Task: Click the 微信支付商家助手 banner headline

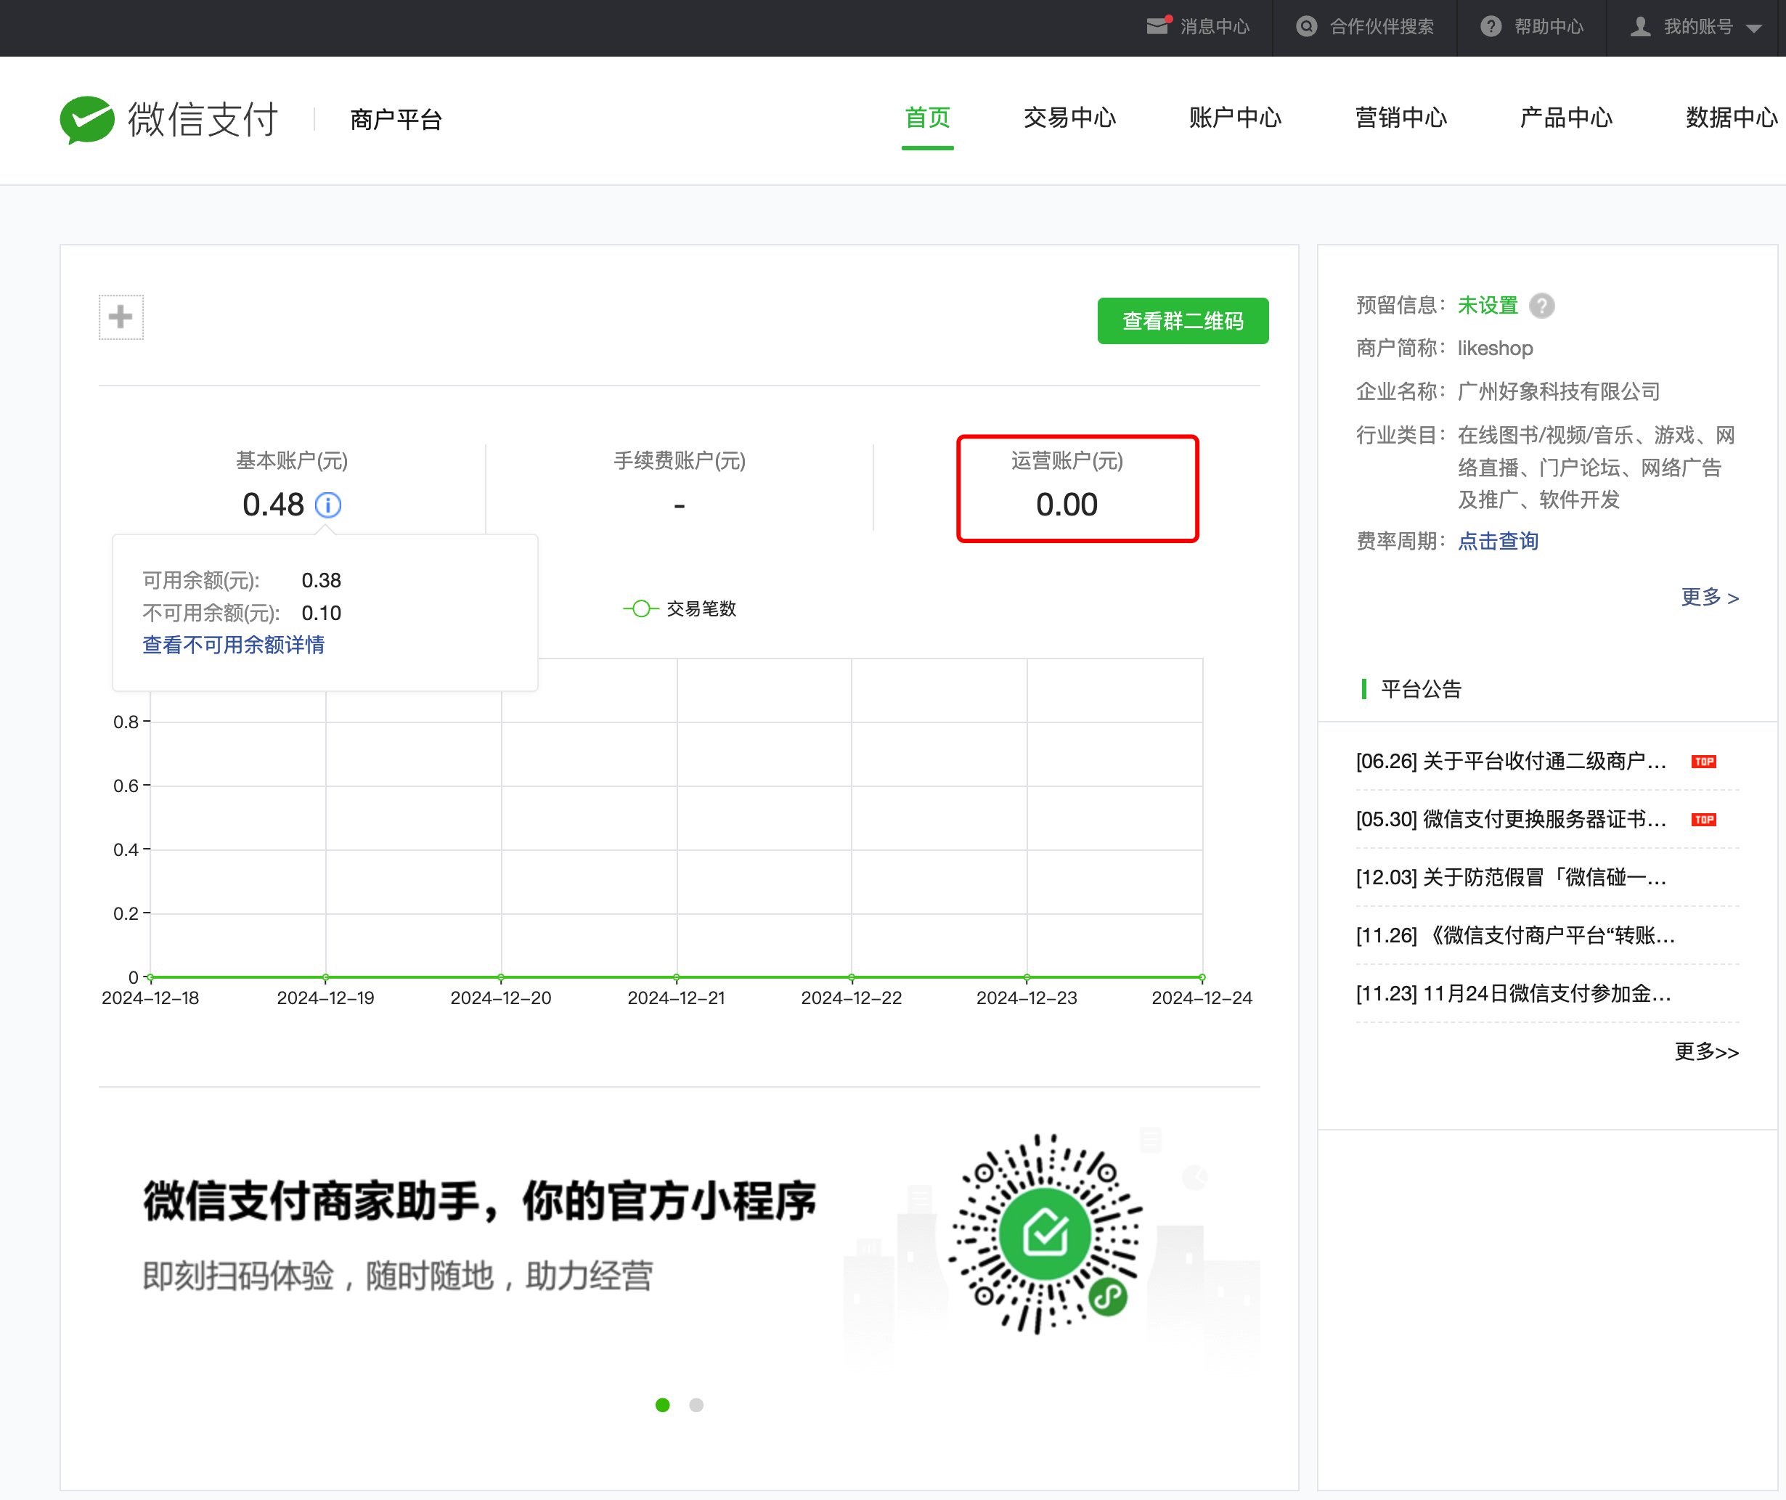Action: click(480, 1201)
